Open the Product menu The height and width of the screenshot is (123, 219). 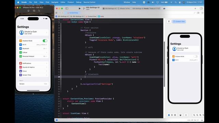[70, 2]
